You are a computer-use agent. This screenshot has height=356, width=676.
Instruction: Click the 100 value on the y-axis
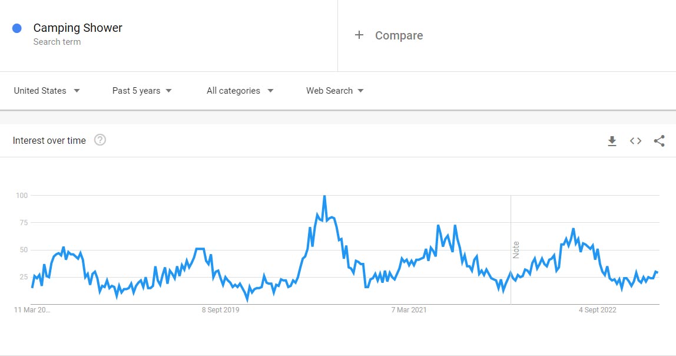click(x=22, y=195)
